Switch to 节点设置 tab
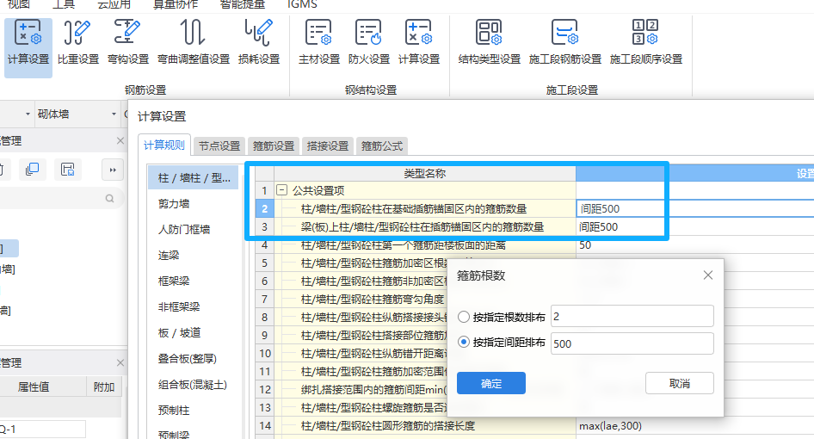 [219, 146]
